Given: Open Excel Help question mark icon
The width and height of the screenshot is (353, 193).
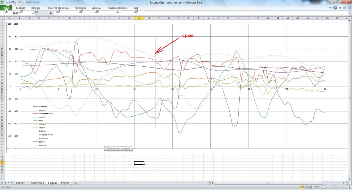Looking at the screenshot, I should [x=335, y=8].
